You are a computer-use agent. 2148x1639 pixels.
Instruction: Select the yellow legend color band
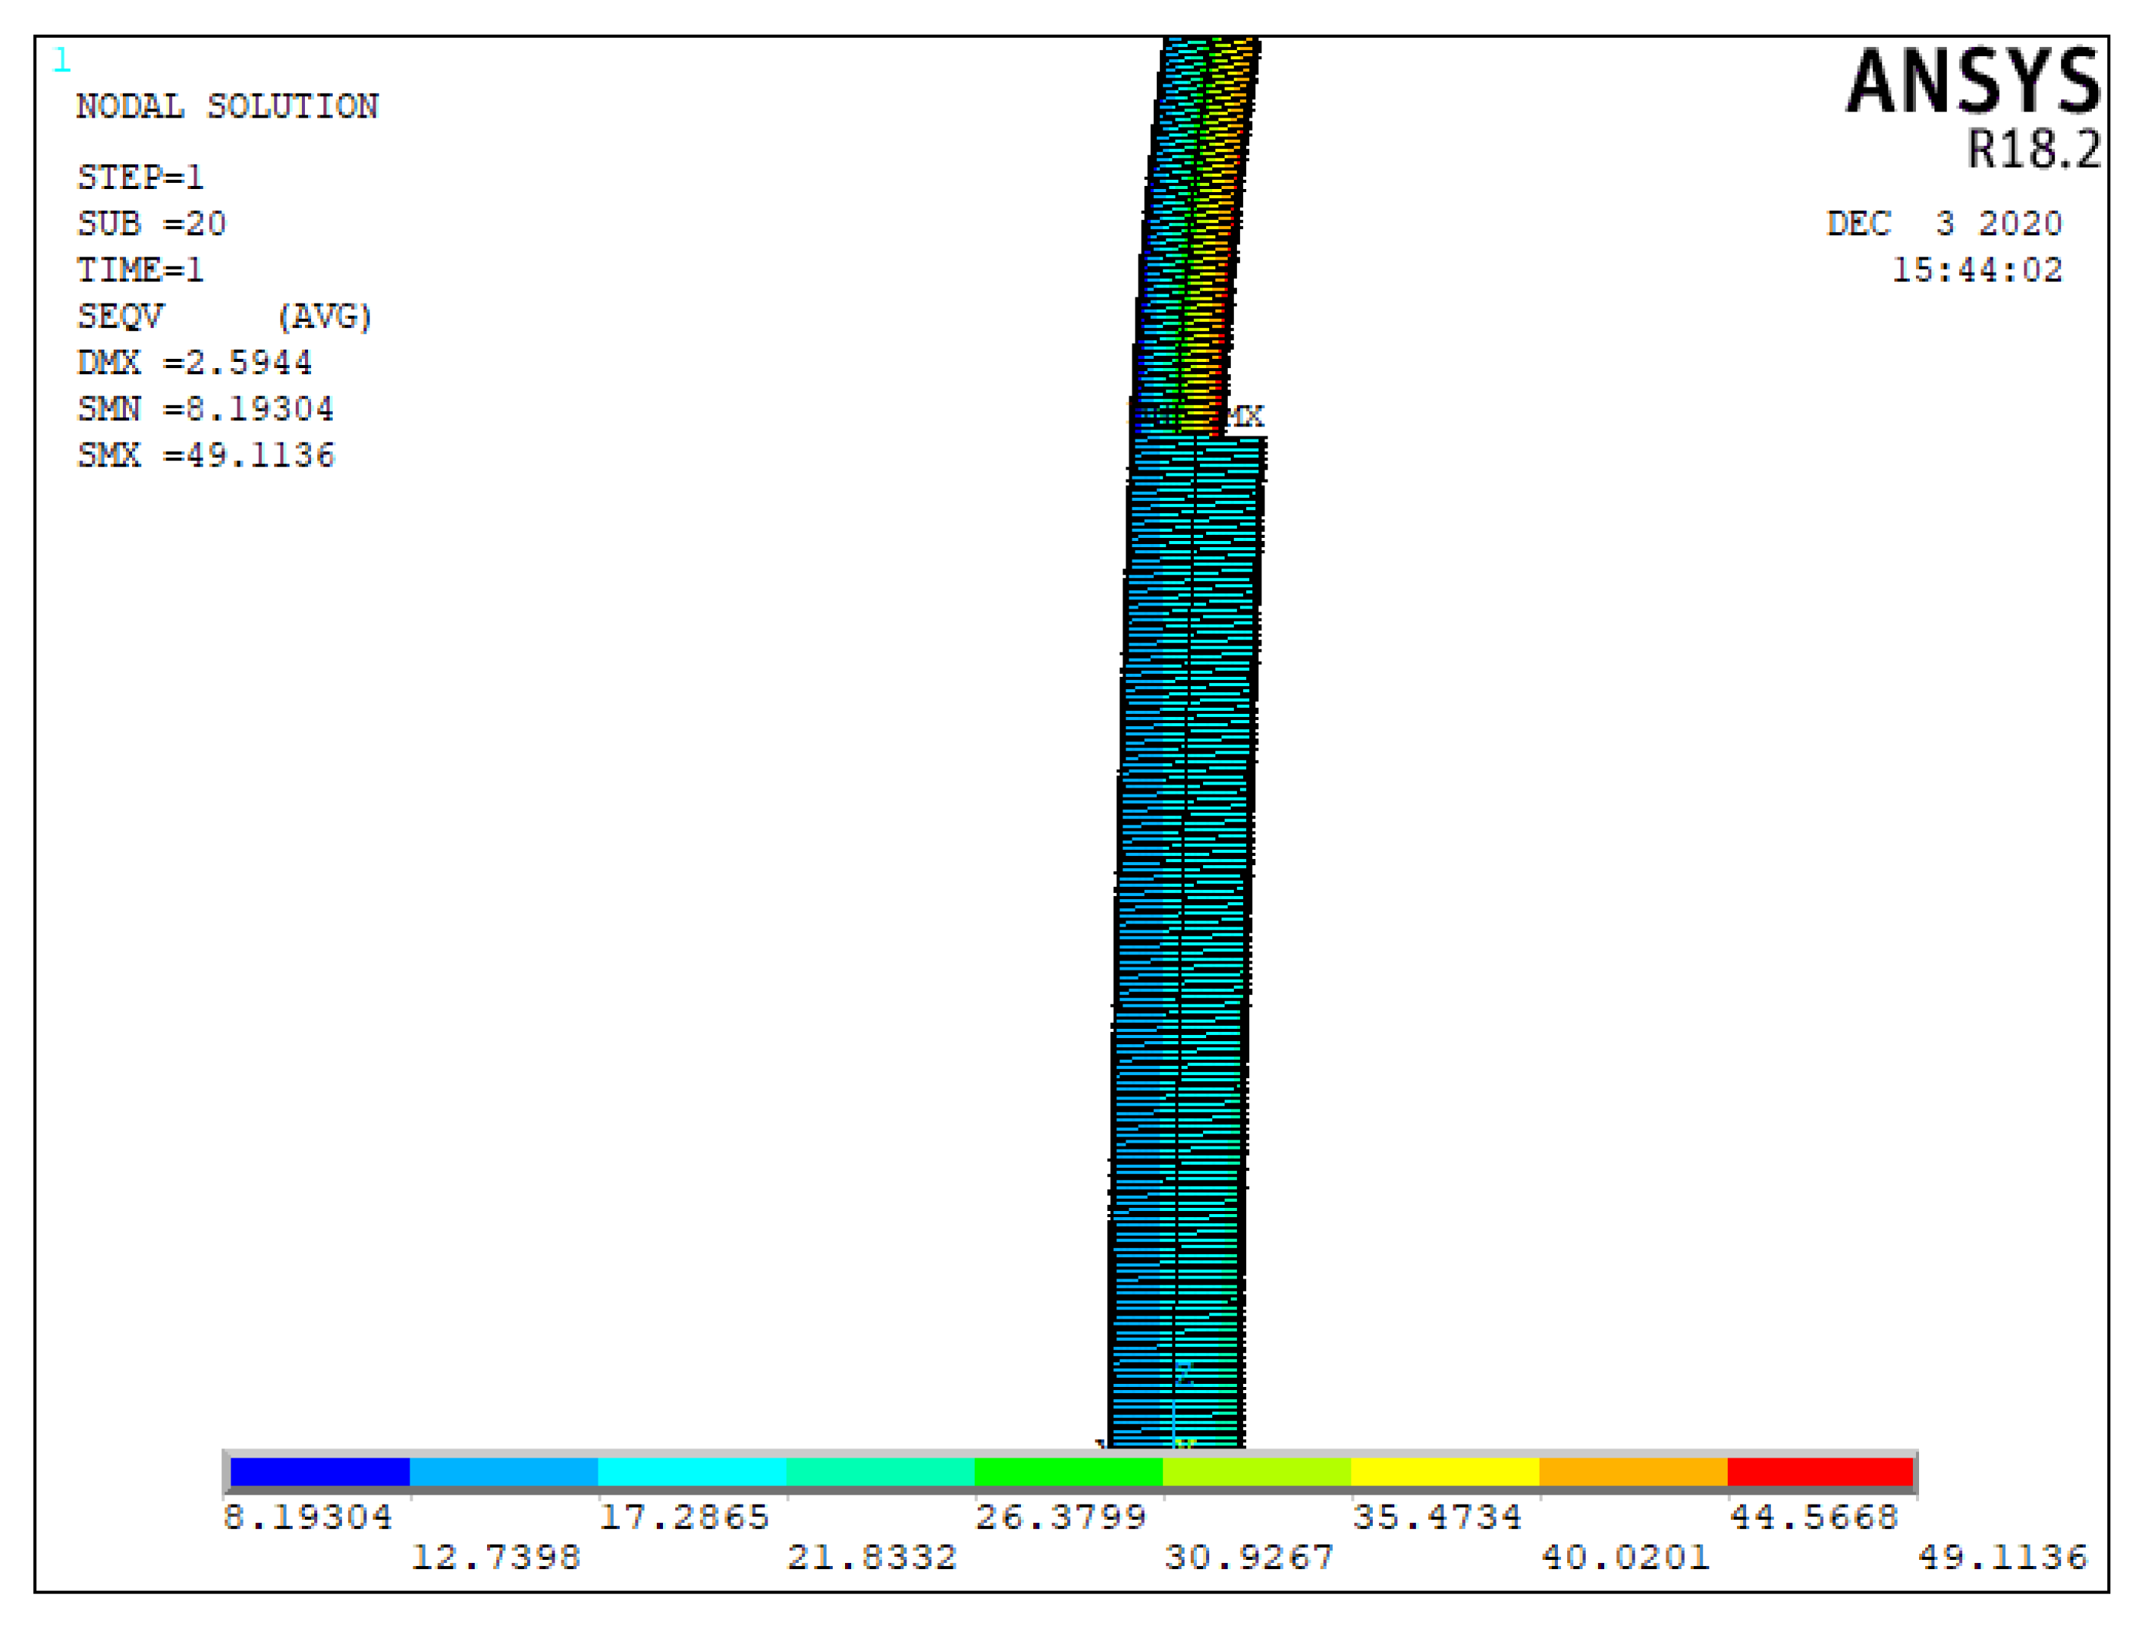1445,1472
